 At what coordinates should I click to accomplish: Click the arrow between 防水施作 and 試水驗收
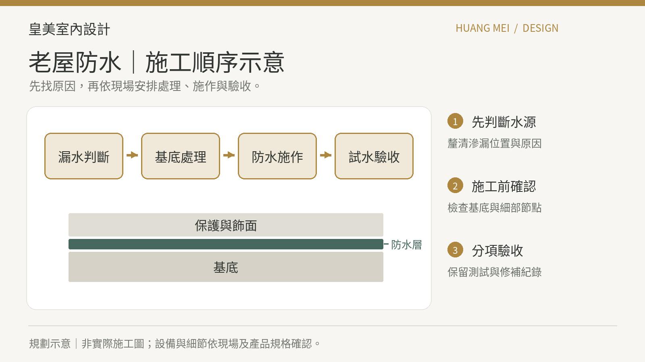tap(326, 155)
